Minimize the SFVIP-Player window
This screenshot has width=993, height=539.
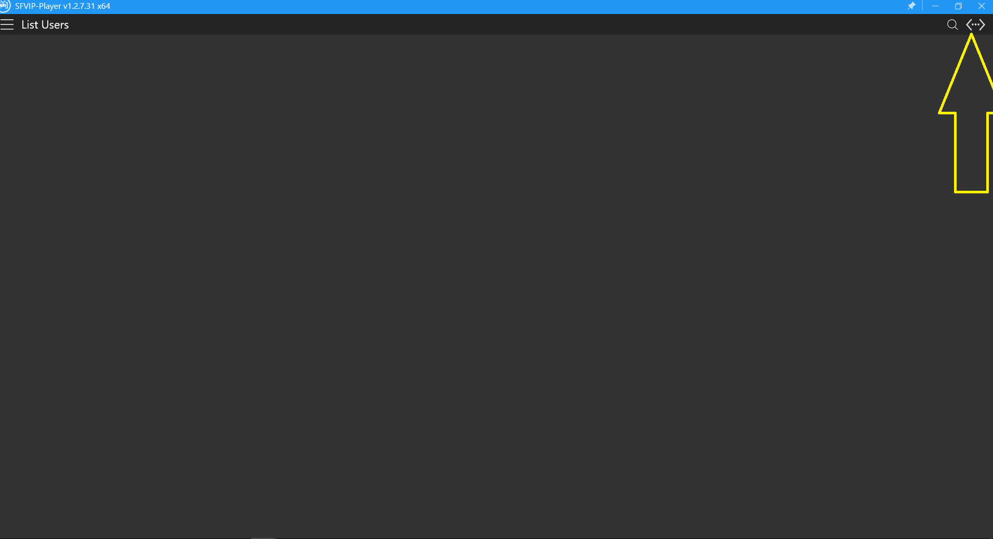pos(935,6)
